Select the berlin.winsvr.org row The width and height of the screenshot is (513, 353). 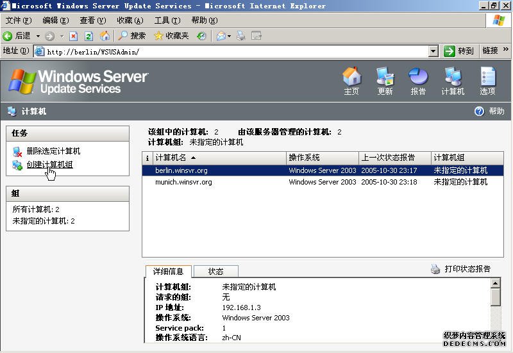(323, 170)
